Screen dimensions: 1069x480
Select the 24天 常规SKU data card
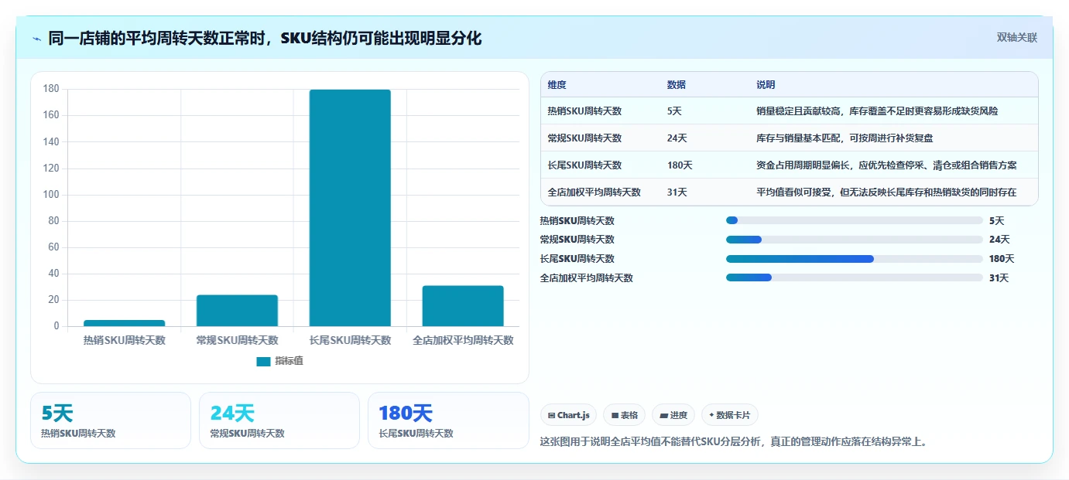click(x=279, y=420)
